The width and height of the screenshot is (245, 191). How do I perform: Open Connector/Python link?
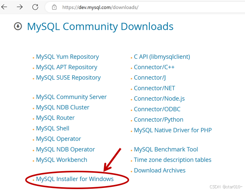[x=159, y=120]
